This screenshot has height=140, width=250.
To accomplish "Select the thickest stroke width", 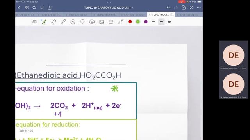I will point(169,22).
